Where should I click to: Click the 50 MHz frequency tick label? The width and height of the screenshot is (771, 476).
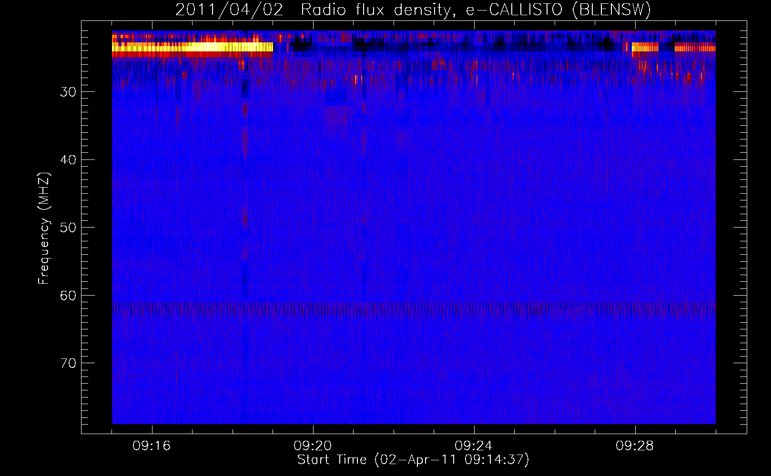click(x=68, y=228)
